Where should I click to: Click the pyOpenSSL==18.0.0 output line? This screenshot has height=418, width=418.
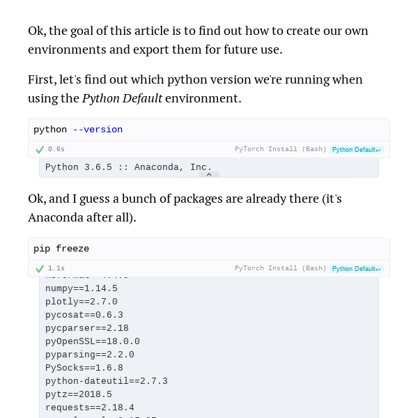click(x=93, y=341)
